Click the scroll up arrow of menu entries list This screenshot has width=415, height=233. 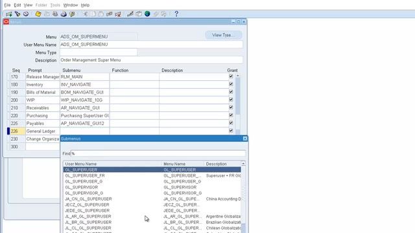(238, 76)
